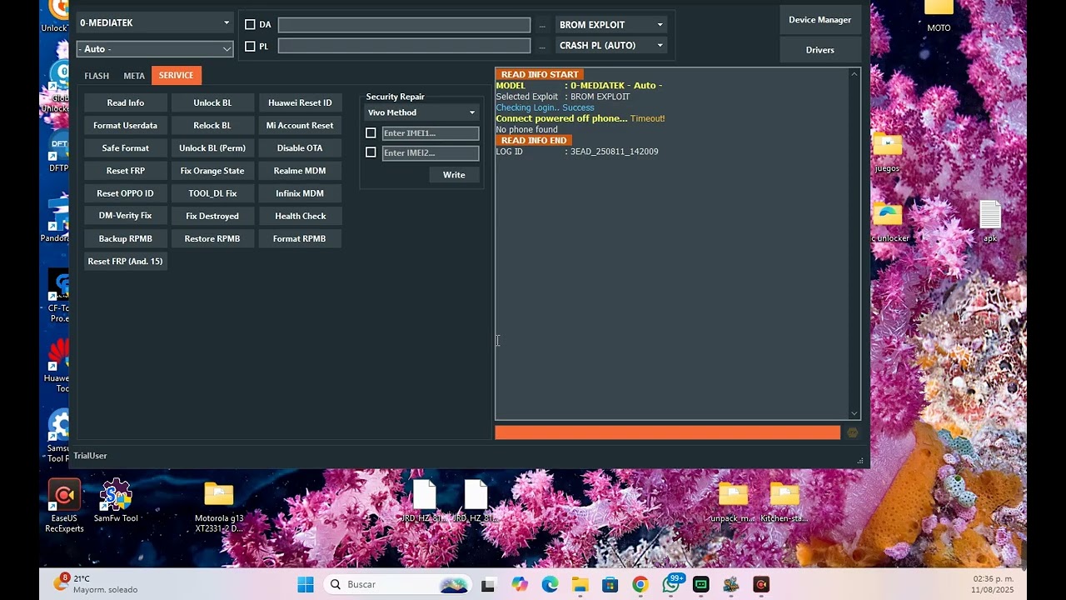This screenshot has width=1066, height=600.
Task: Open the unpack_m... folder on desktop
Action: 733,502
